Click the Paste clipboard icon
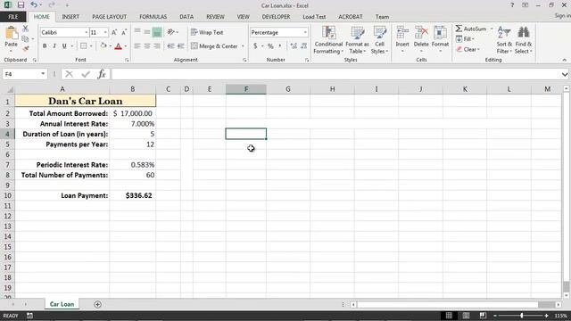The width and height of the screenshot is (571, 321). pos(12,34)
